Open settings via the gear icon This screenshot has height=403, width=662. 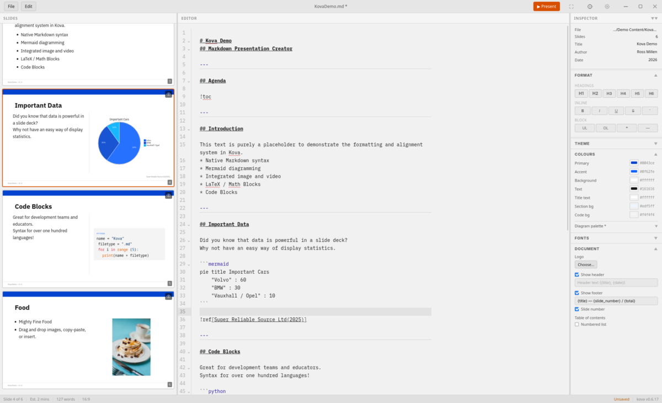[x=607, y=7]
